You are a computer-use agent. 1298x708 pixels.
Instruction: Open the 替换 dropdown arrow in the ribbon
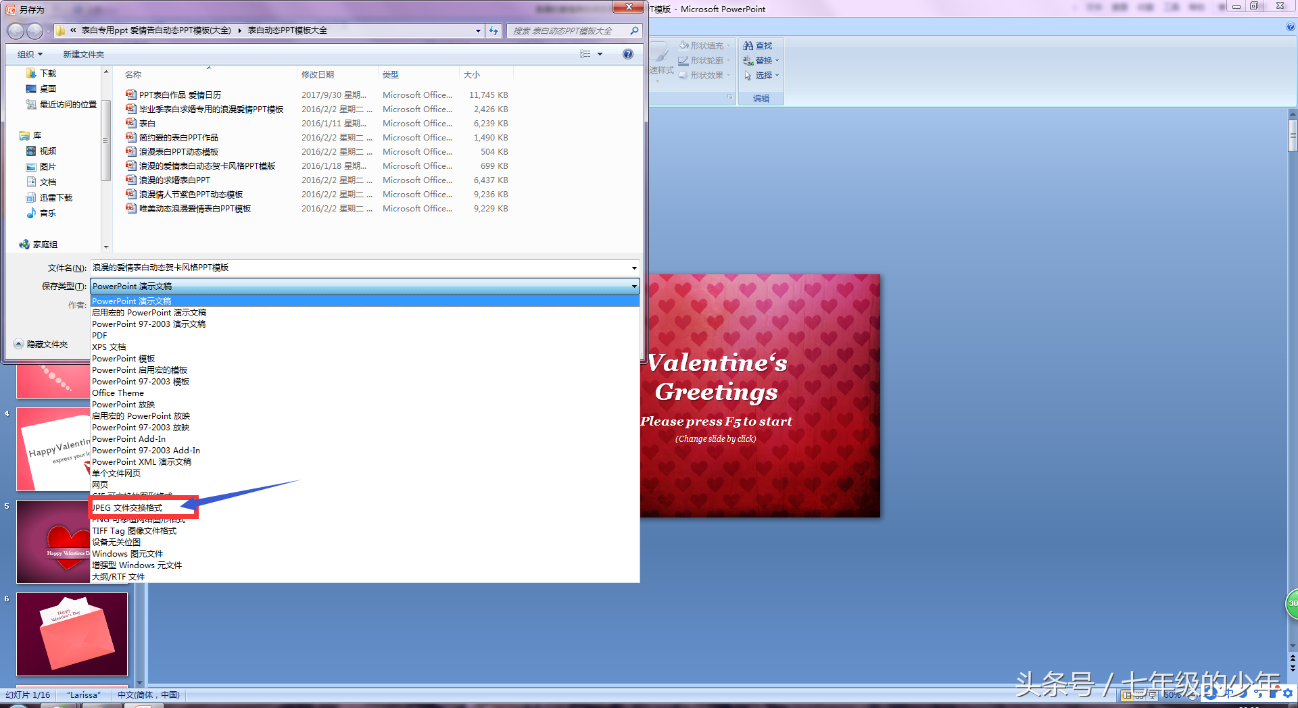[x=777, y=61]
